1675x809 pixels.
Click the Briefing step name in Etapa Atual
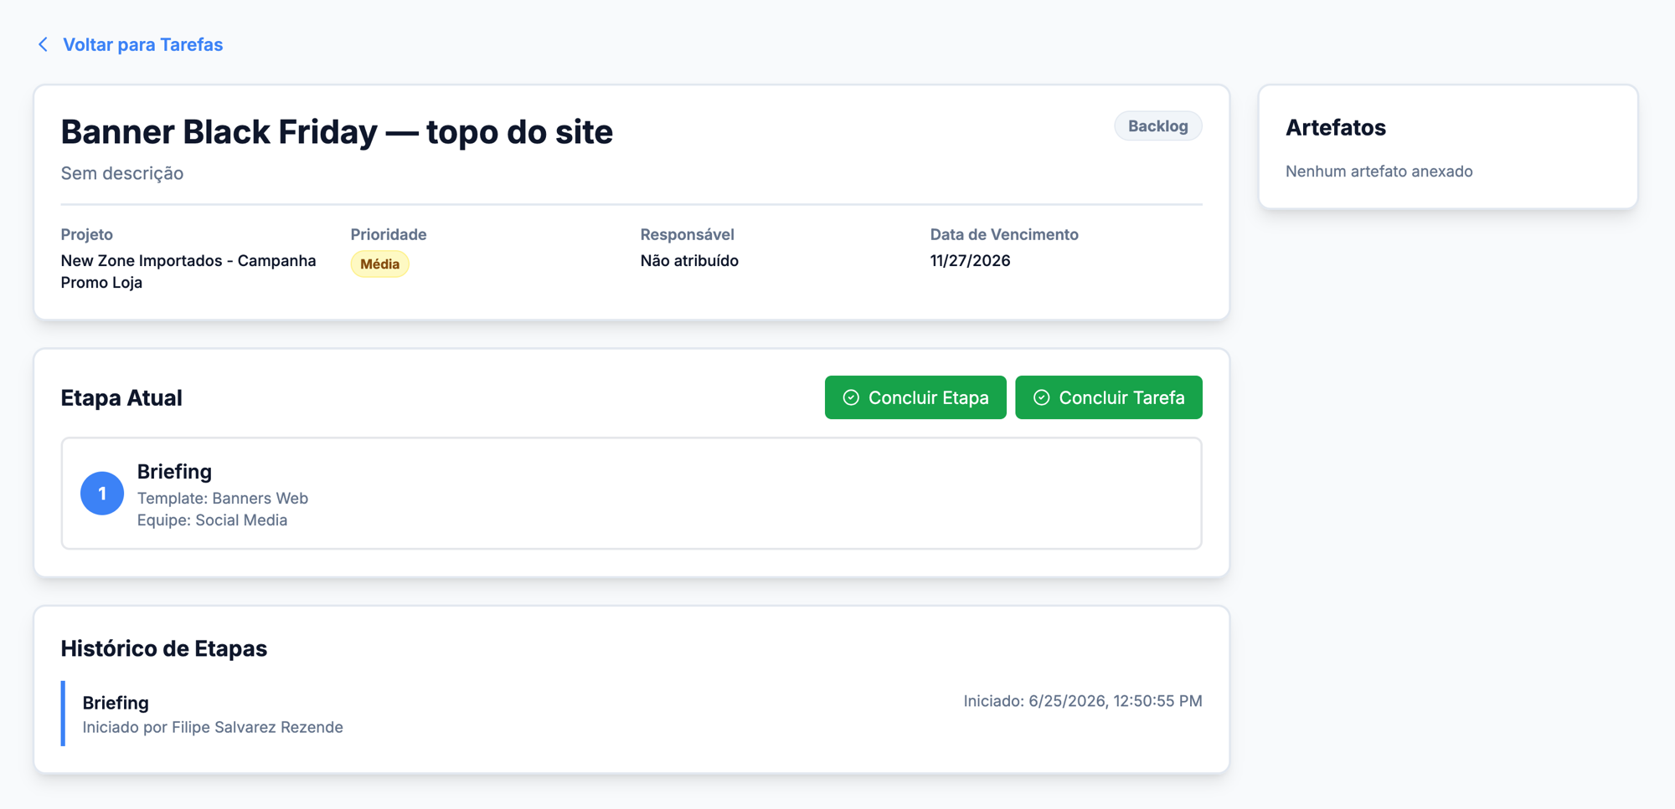[x=174, y=472]
